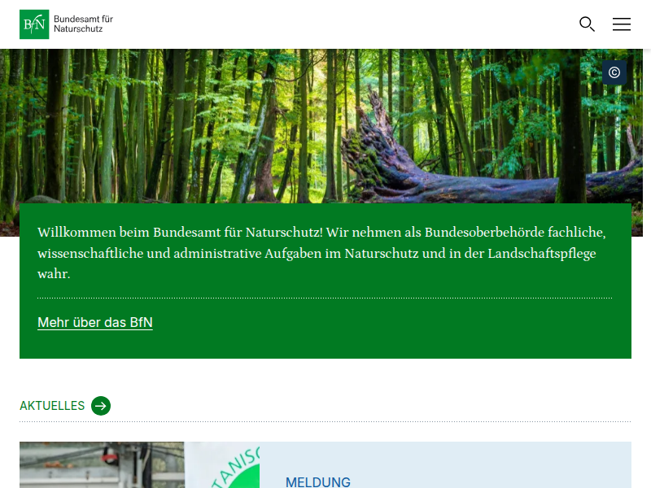
Task: Click the green welcome text paragraph
Action: [321, 253]
